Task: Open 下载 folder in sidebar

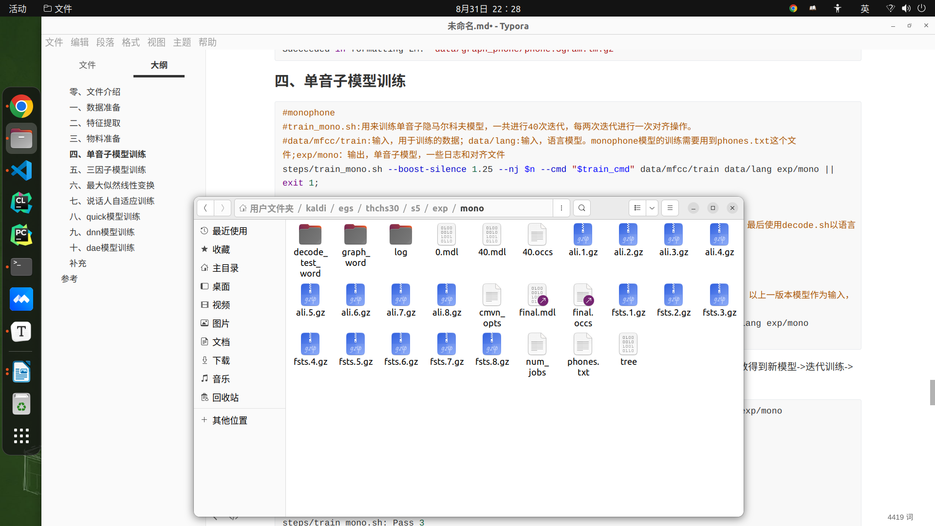Action: [x=239, y=360]
